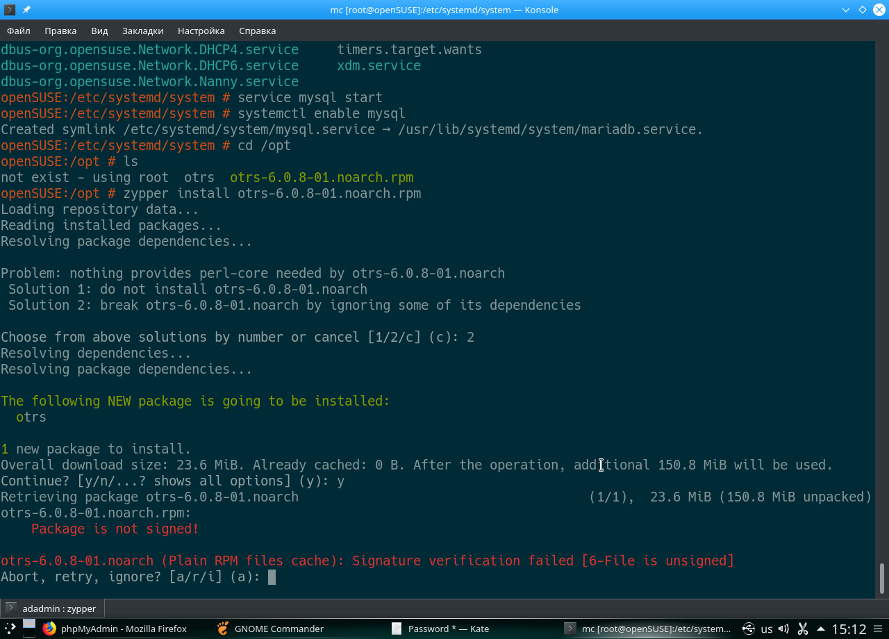
Task: Click 'service mysql start' command text
Action: [x=310, y=98]
